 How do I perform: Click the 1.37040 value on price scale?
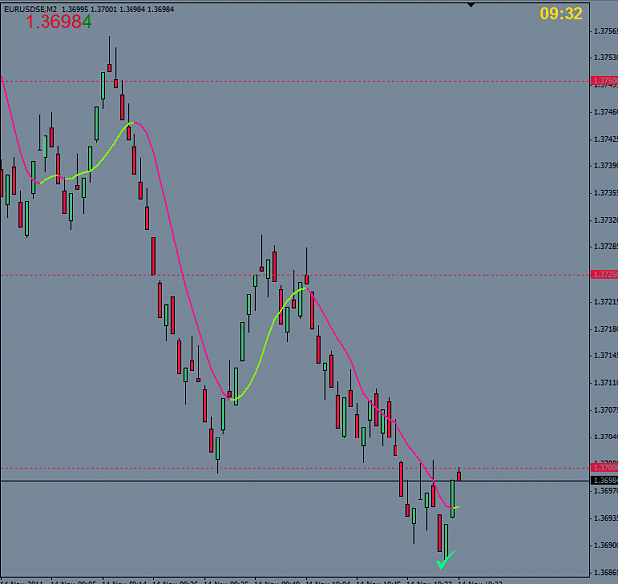606,437
